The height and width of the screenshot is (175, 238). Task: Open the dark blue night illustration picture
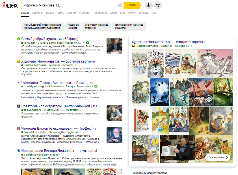(x=159, y=92)
